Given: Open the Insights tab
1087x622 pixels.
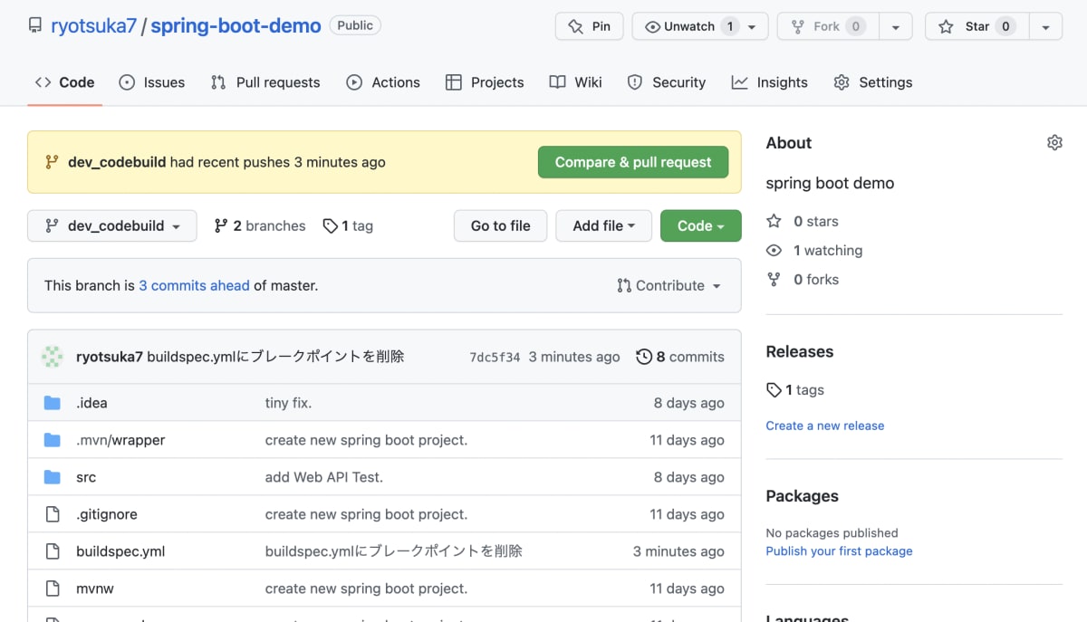Looking at the screenshot, I should coord(770,82).
